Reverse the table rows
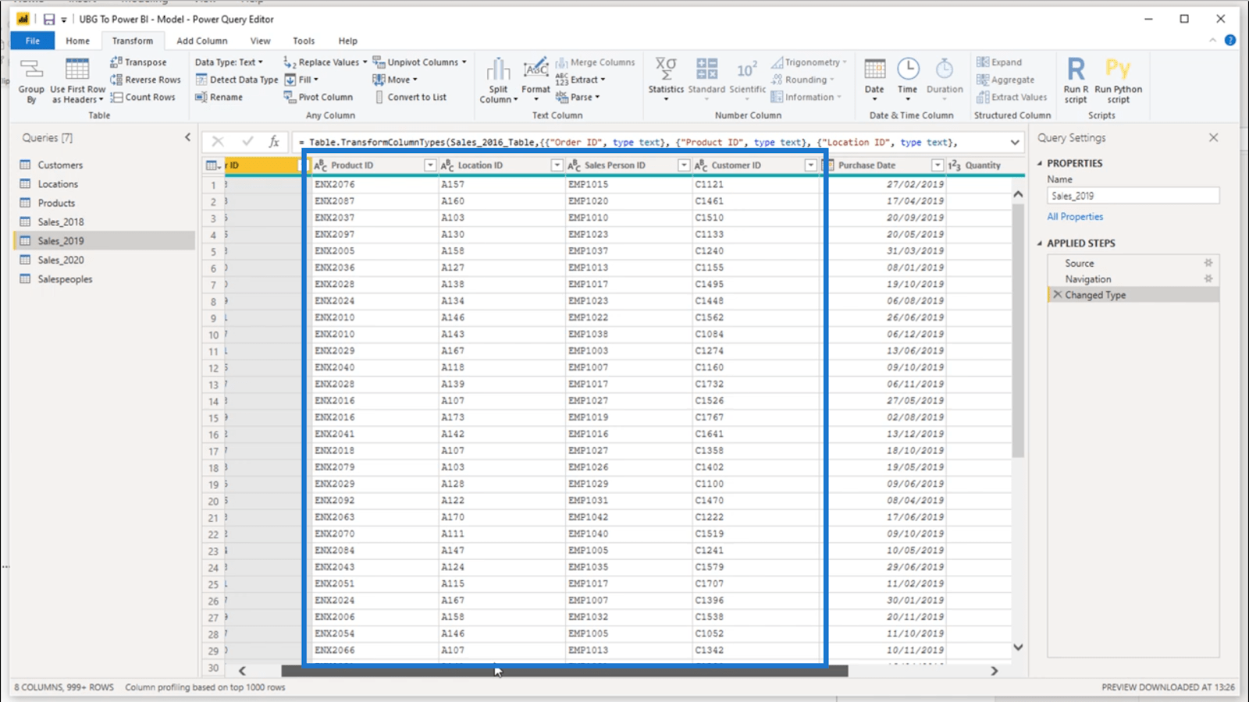 pyautogui.click(x=145, y=80)
